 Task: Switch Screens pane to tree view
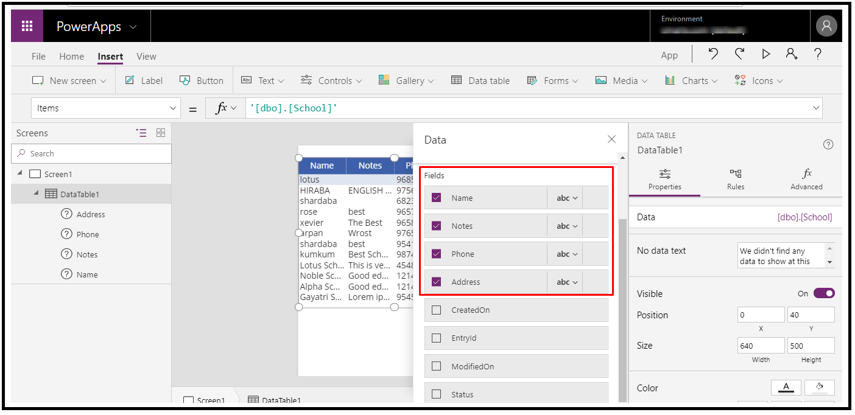click(x=141, y=133)
